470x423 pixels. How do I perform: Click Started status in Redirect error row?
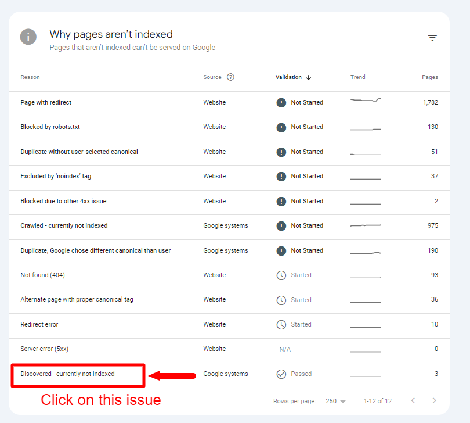pos(301,325)
